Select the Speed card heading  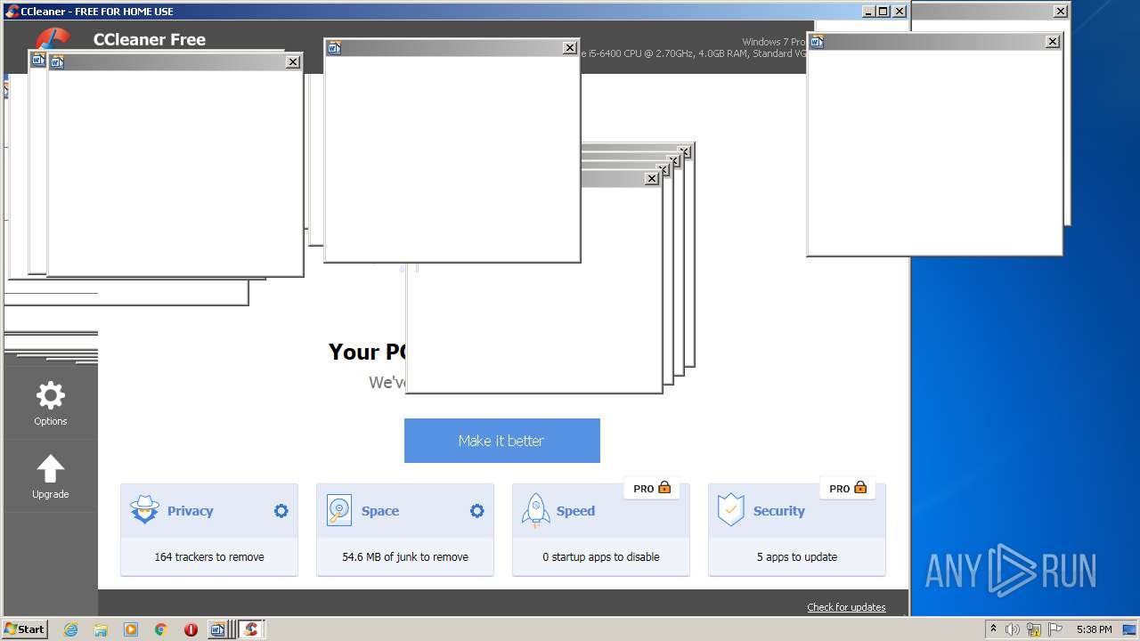575,511
